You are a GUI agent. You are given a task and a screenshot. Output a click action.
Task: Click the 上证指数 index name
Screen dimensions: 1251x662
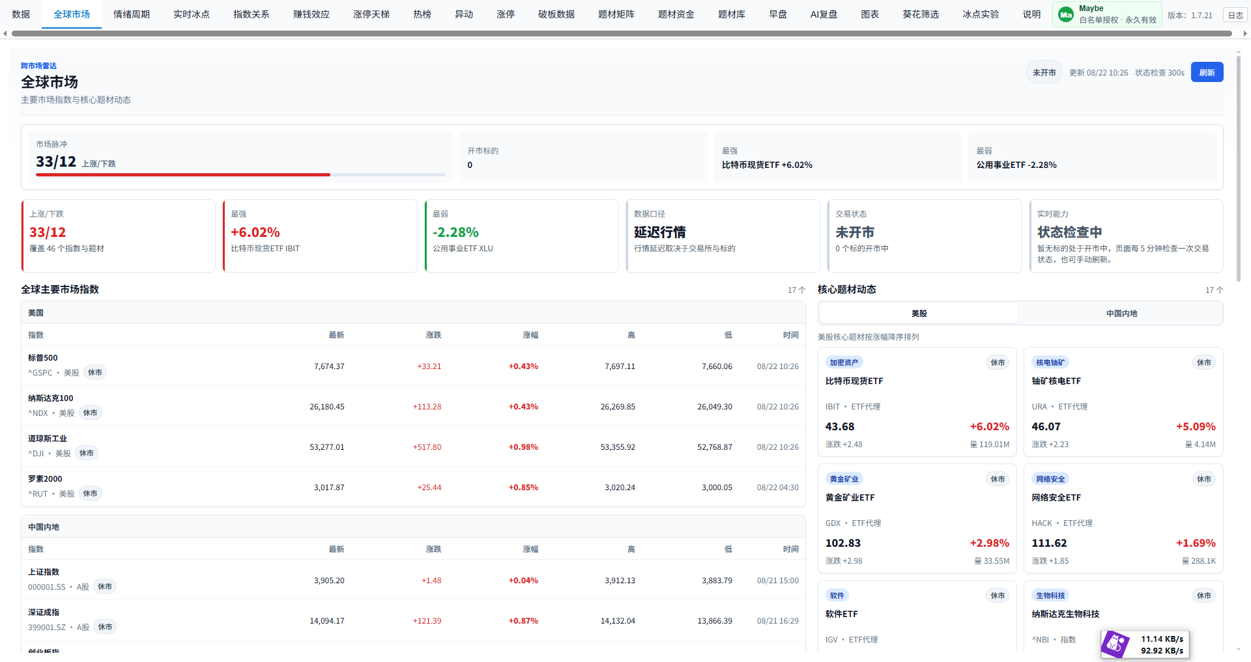tap(44, 572)
